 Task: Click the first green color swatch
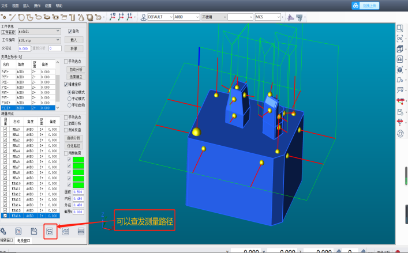pos(77,160)
